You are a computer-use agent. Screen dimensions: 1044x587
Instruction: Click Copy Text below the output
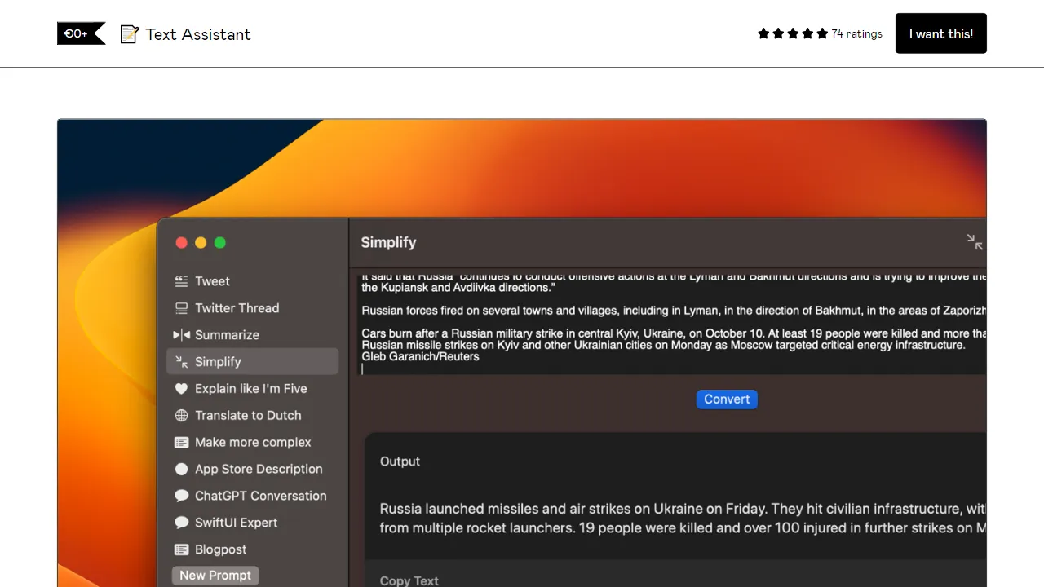409,580
